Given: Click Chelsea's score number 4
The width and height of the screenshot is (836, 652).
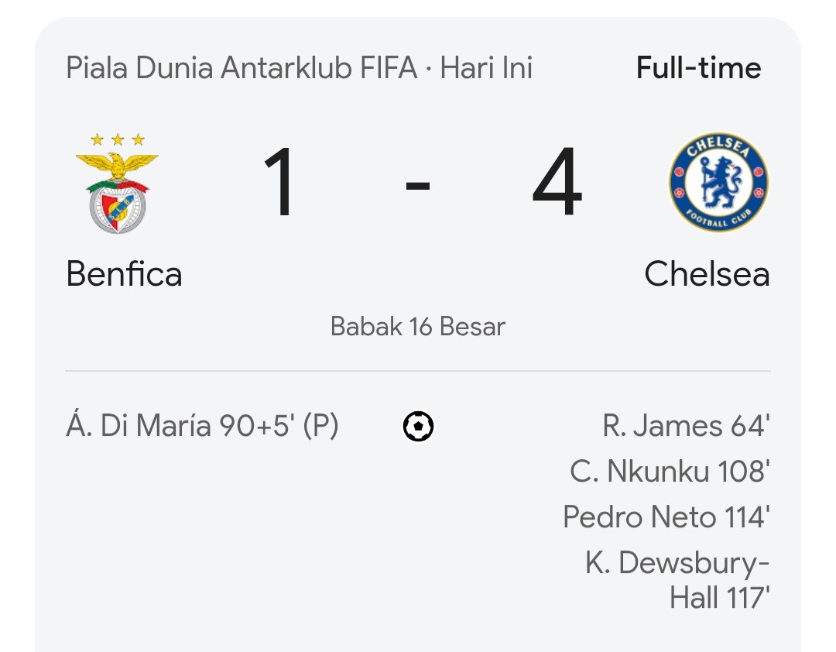Looking at the screenshot, I should [557, 182].
